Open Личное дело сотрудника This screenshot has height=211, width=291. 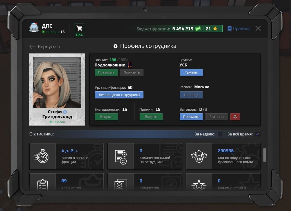pyautogui.click(x=119, y=95)
